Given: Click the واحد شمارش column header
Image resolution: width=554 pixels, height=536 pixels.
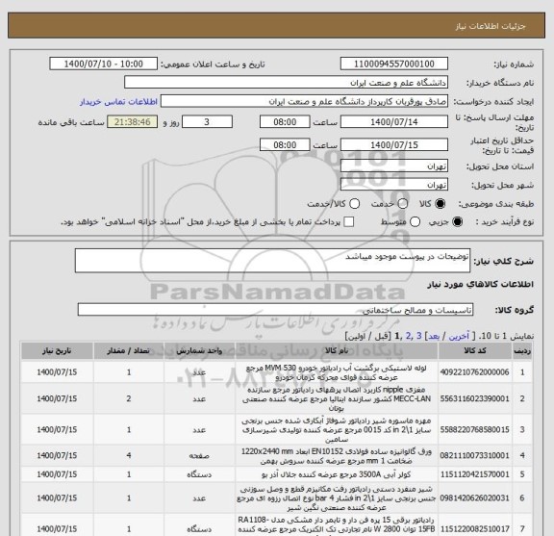Looking at the screenshot, I should click(x=199, y=350).
